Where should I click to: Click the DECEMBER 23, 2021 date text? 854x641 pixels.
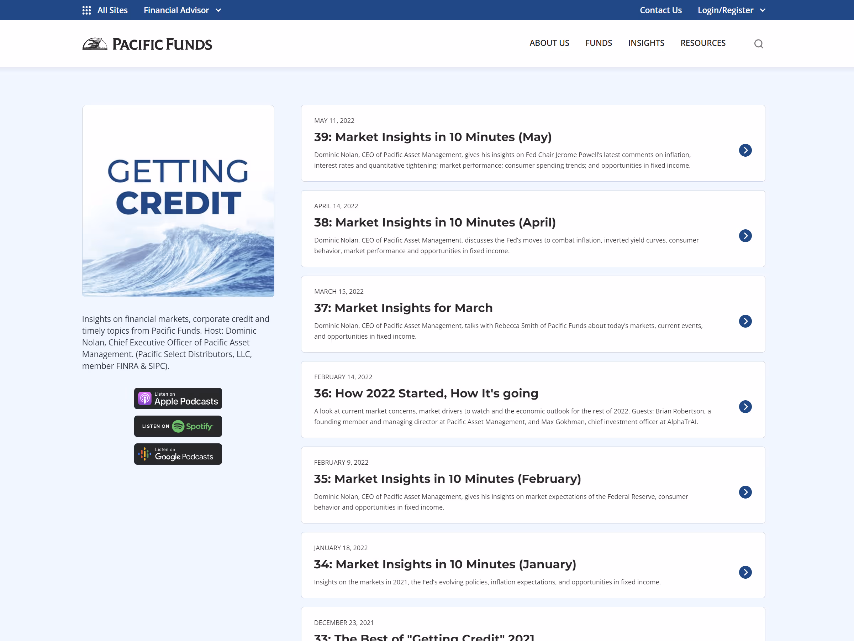(x=344, y=622)
